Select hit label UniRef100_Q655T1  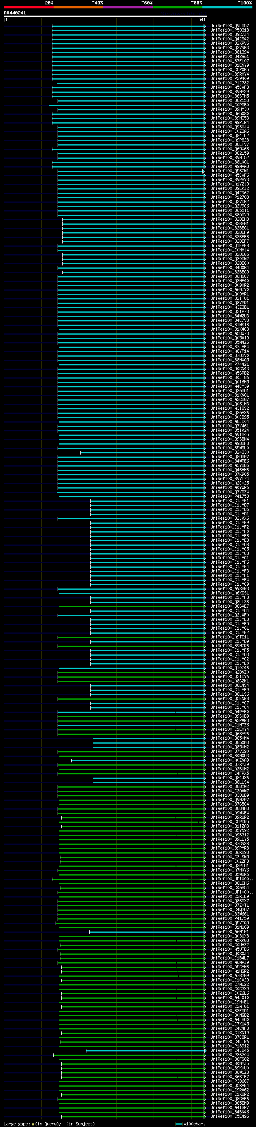pos(230,210)
